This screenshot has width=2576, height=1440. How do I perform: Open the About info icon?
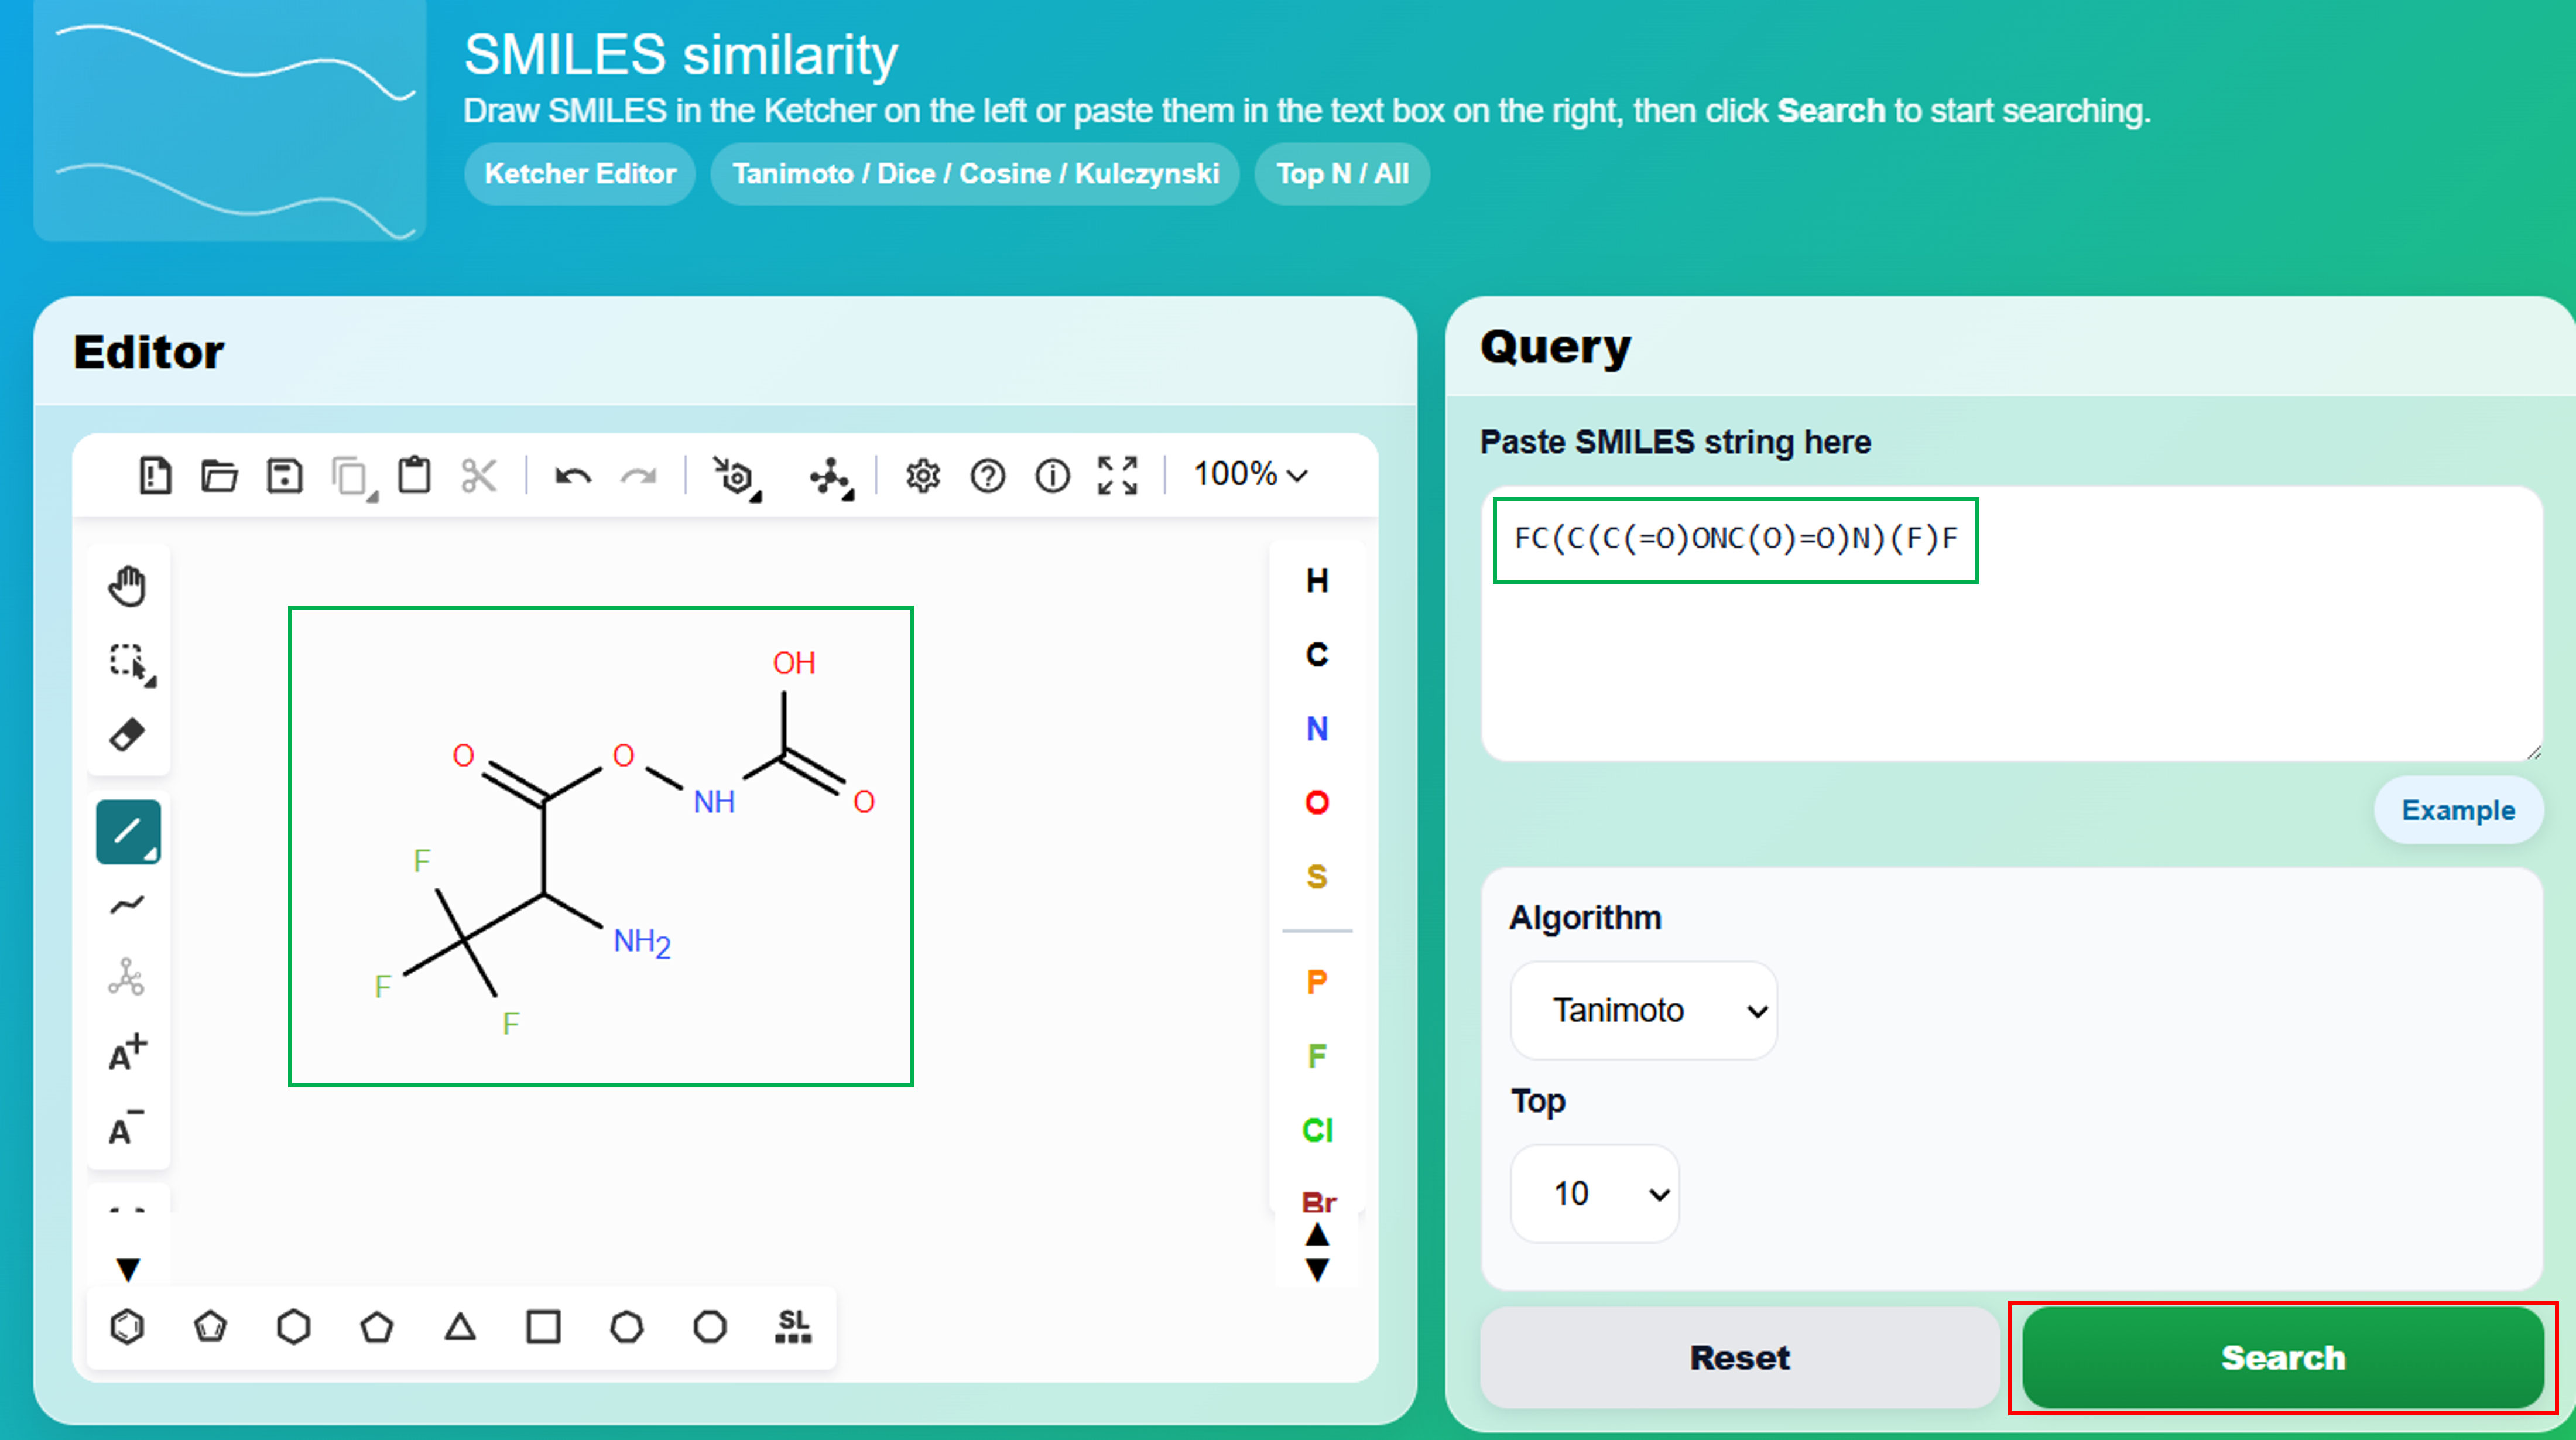tap(1053, 476)
